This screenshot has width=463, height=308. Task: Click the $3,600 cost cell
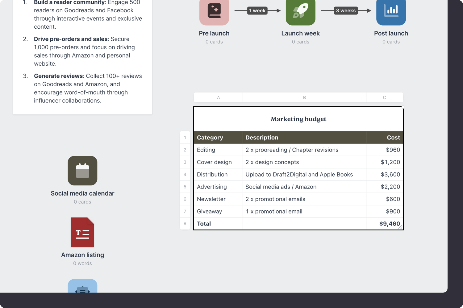click(385, 174)
